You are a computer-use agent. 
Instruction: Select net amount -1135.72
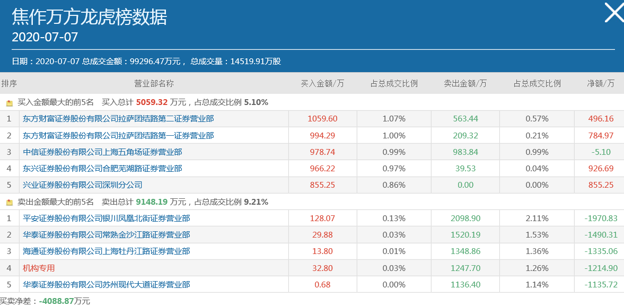[601, 284]
